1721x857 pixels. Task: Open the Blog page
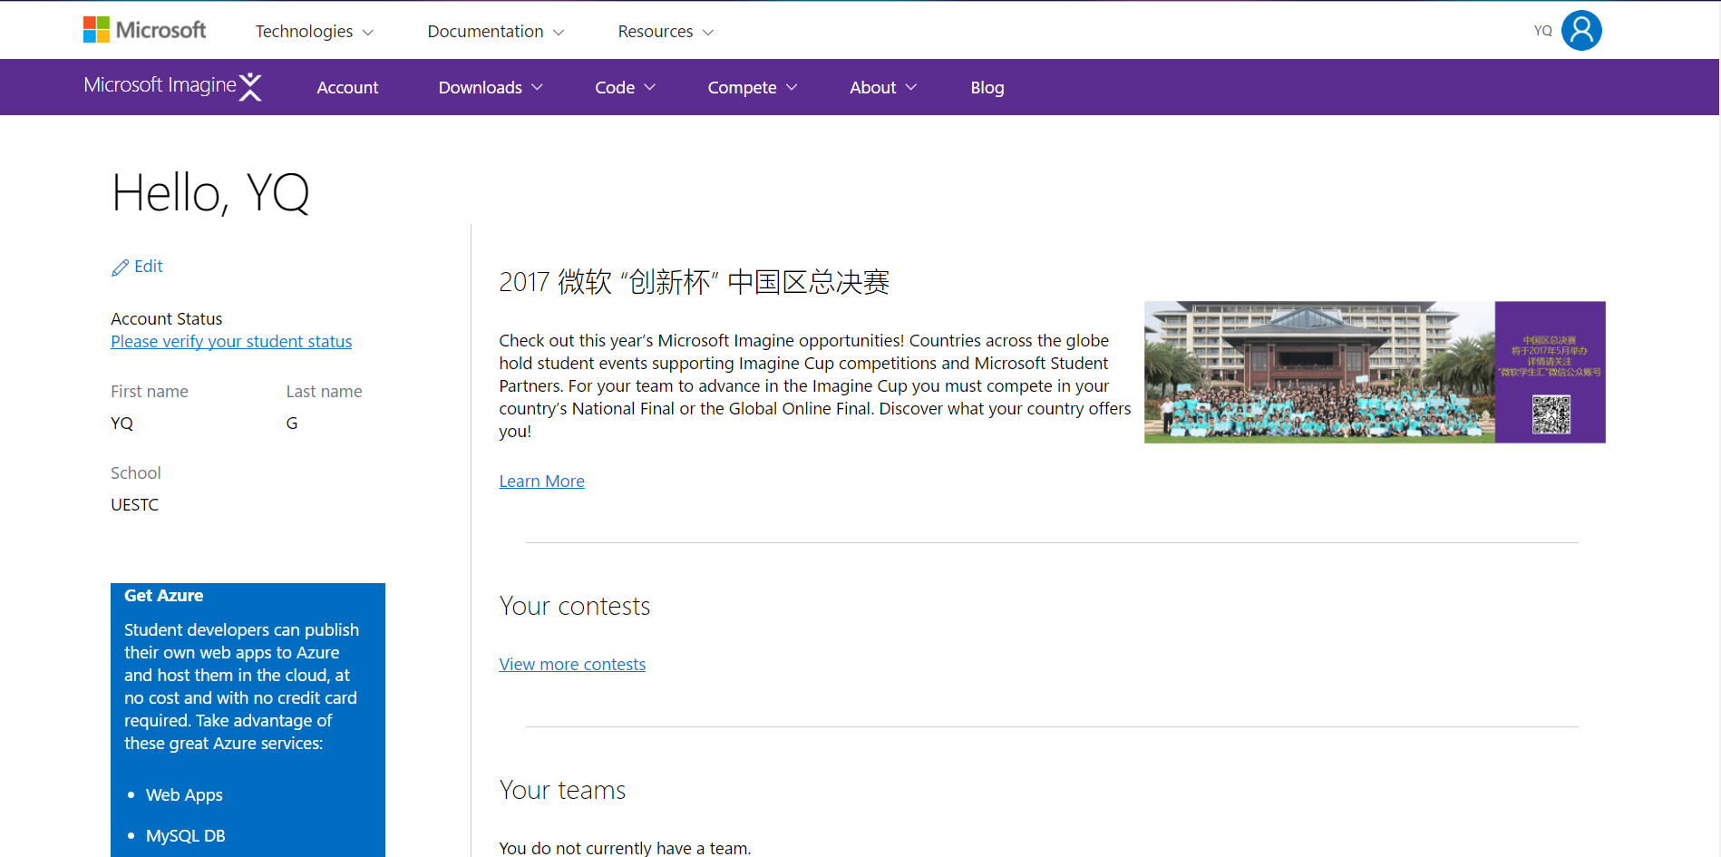[987, 88]
